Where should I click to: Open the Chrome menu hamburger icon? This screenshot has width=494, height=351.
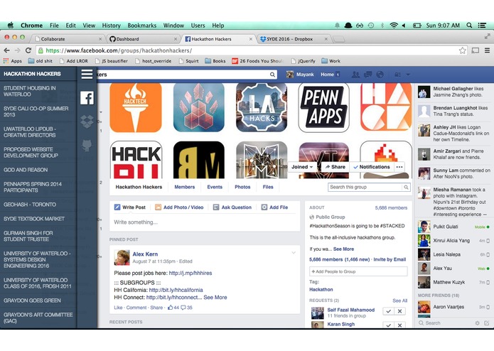(487, 50)
